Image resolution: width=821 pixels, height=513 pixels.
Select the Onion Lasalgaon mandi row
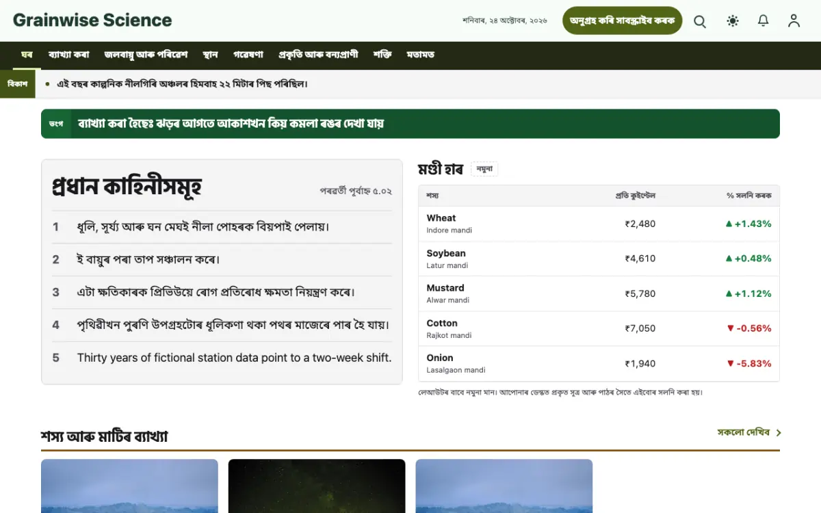pyautogui.click(x=599, y=363)
